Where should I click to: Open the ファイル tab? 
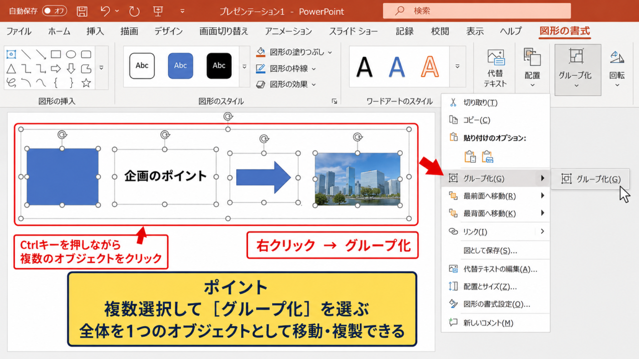19,31
